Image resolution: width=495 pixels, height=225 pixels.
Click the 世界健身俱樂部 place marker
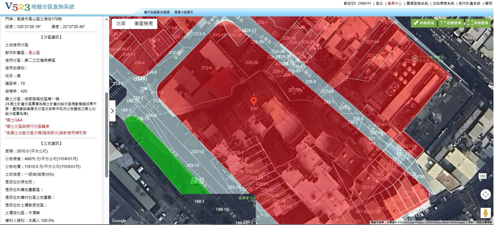(415, 59)
